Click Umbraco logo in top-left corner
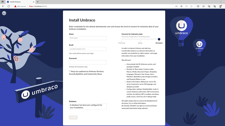Screen dimensions: 225x126 coord(4,13)
